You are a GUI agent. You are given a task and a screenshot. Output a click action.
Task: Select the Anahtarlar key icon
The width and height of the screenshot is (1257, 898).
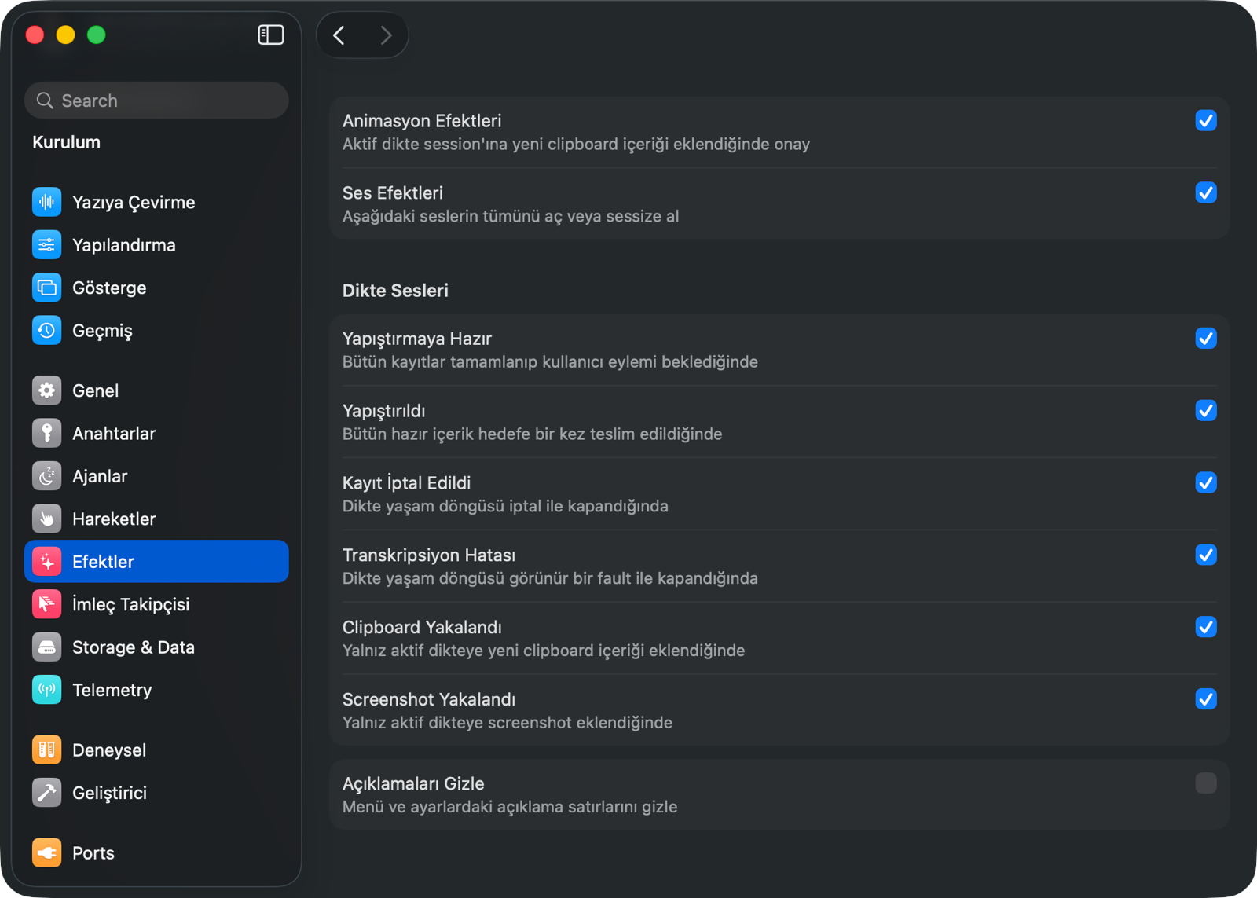coord(47,433)
